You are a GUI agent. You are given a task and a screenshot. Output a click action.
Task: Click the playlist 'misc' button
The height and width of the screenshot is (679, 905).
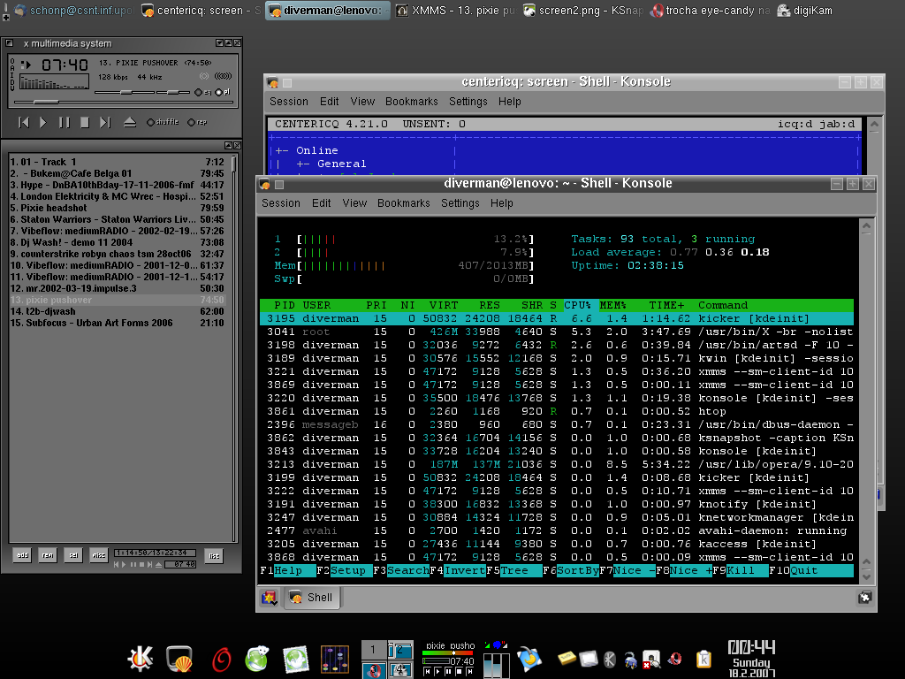pyautogui.click(x=99, y=555)
